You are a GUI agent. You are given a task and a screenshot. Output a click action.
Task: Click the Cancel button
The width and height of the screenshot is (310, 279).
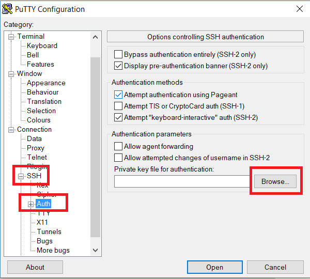pyautogui.click(x=275, y=267)
